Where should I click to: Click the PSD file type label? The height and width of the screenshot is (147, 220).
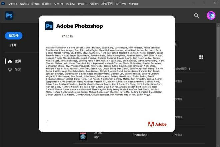97,137
